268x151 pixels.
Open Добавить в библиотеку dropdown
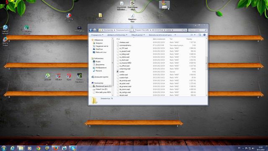point(117,35)
